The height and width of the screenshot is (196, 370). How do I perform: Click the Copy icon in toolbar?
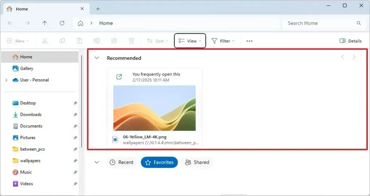(x=62, y=41)
